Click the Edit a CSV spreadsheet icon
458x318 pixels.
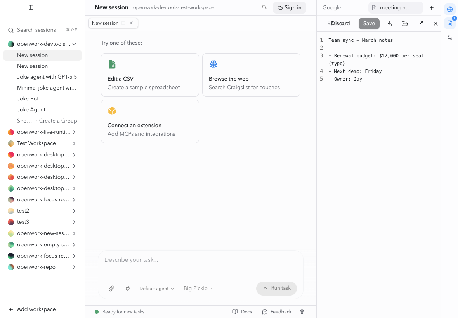[112, 64]
